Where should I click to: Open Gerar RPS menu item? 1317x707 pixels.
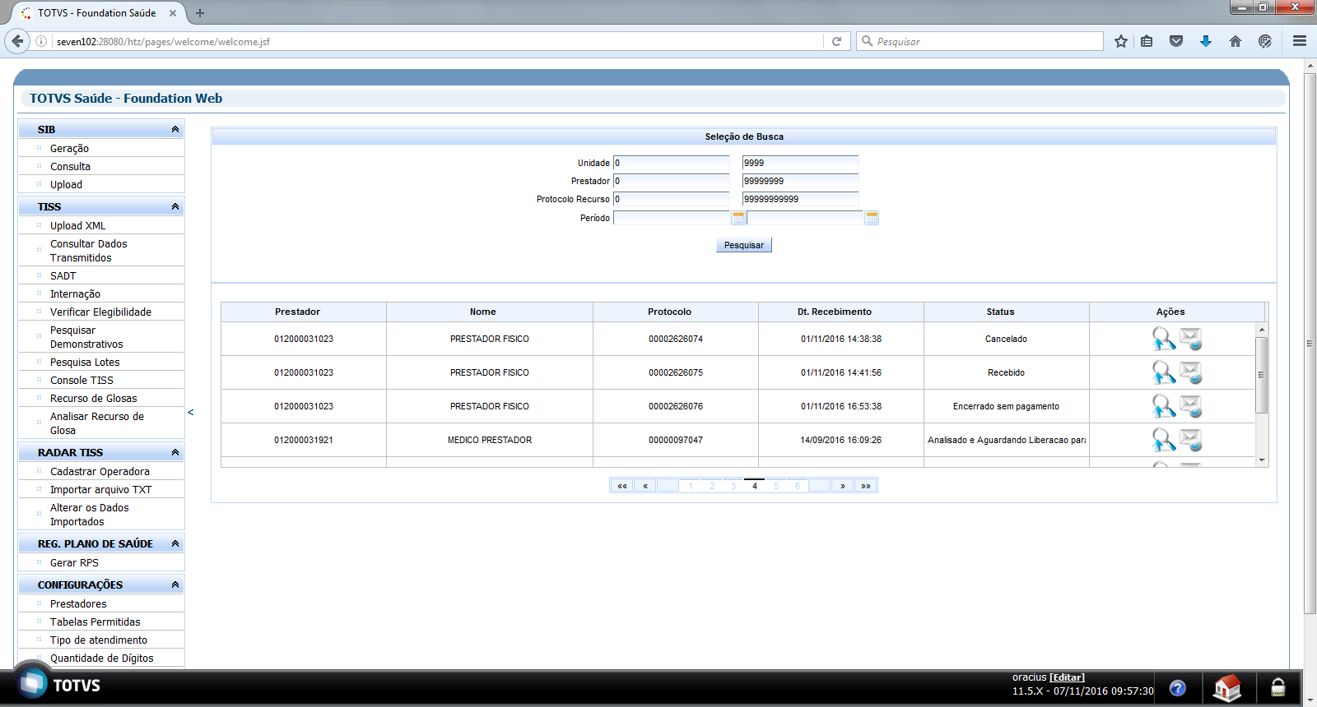tap(74, 563)
